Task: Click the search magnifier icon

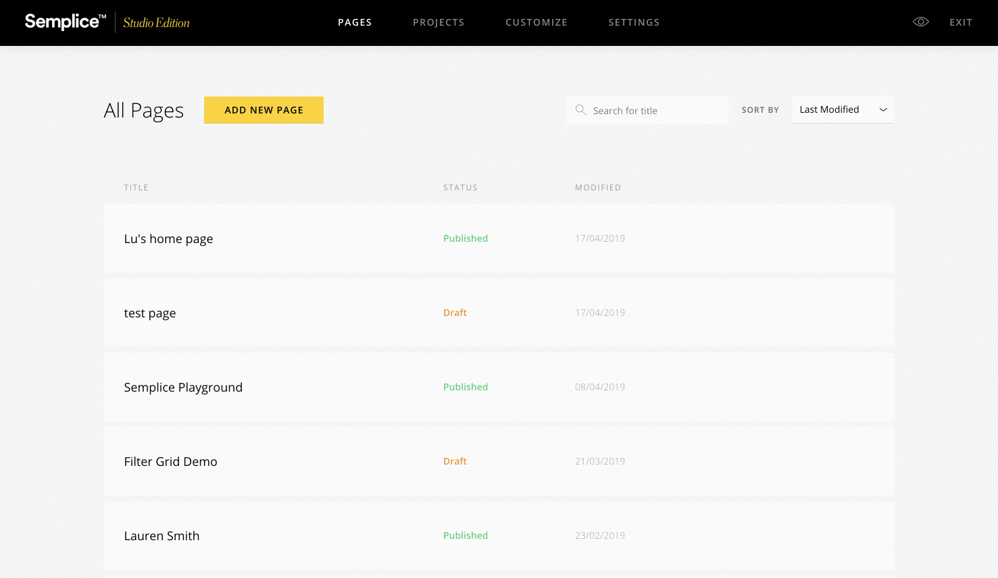Action: pos(580,110)
